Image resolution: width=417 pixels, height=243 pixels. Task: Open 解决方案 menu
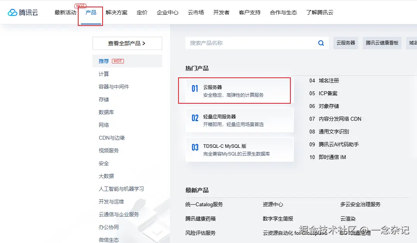117,12
